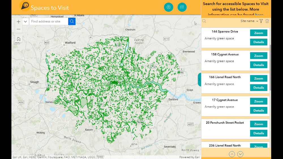Select the 17 Cygnet Avenue list title
This screenshot has width=283, height=159.
coord(225,100)
